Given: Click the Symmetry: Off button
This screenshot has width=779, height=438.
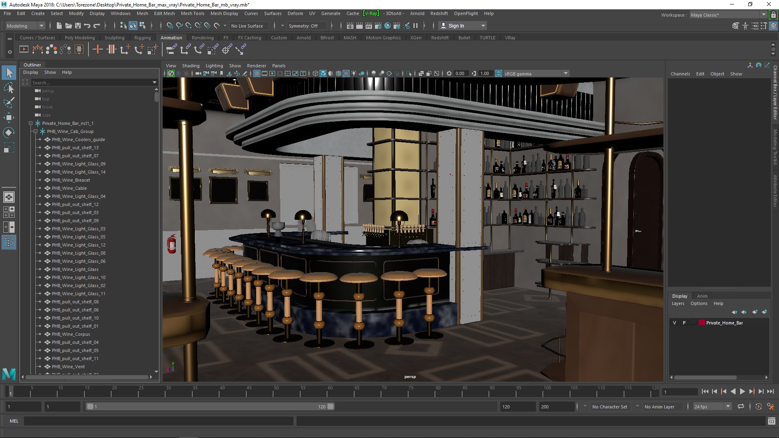Looking at the screenshot, I should click(306, 26).
